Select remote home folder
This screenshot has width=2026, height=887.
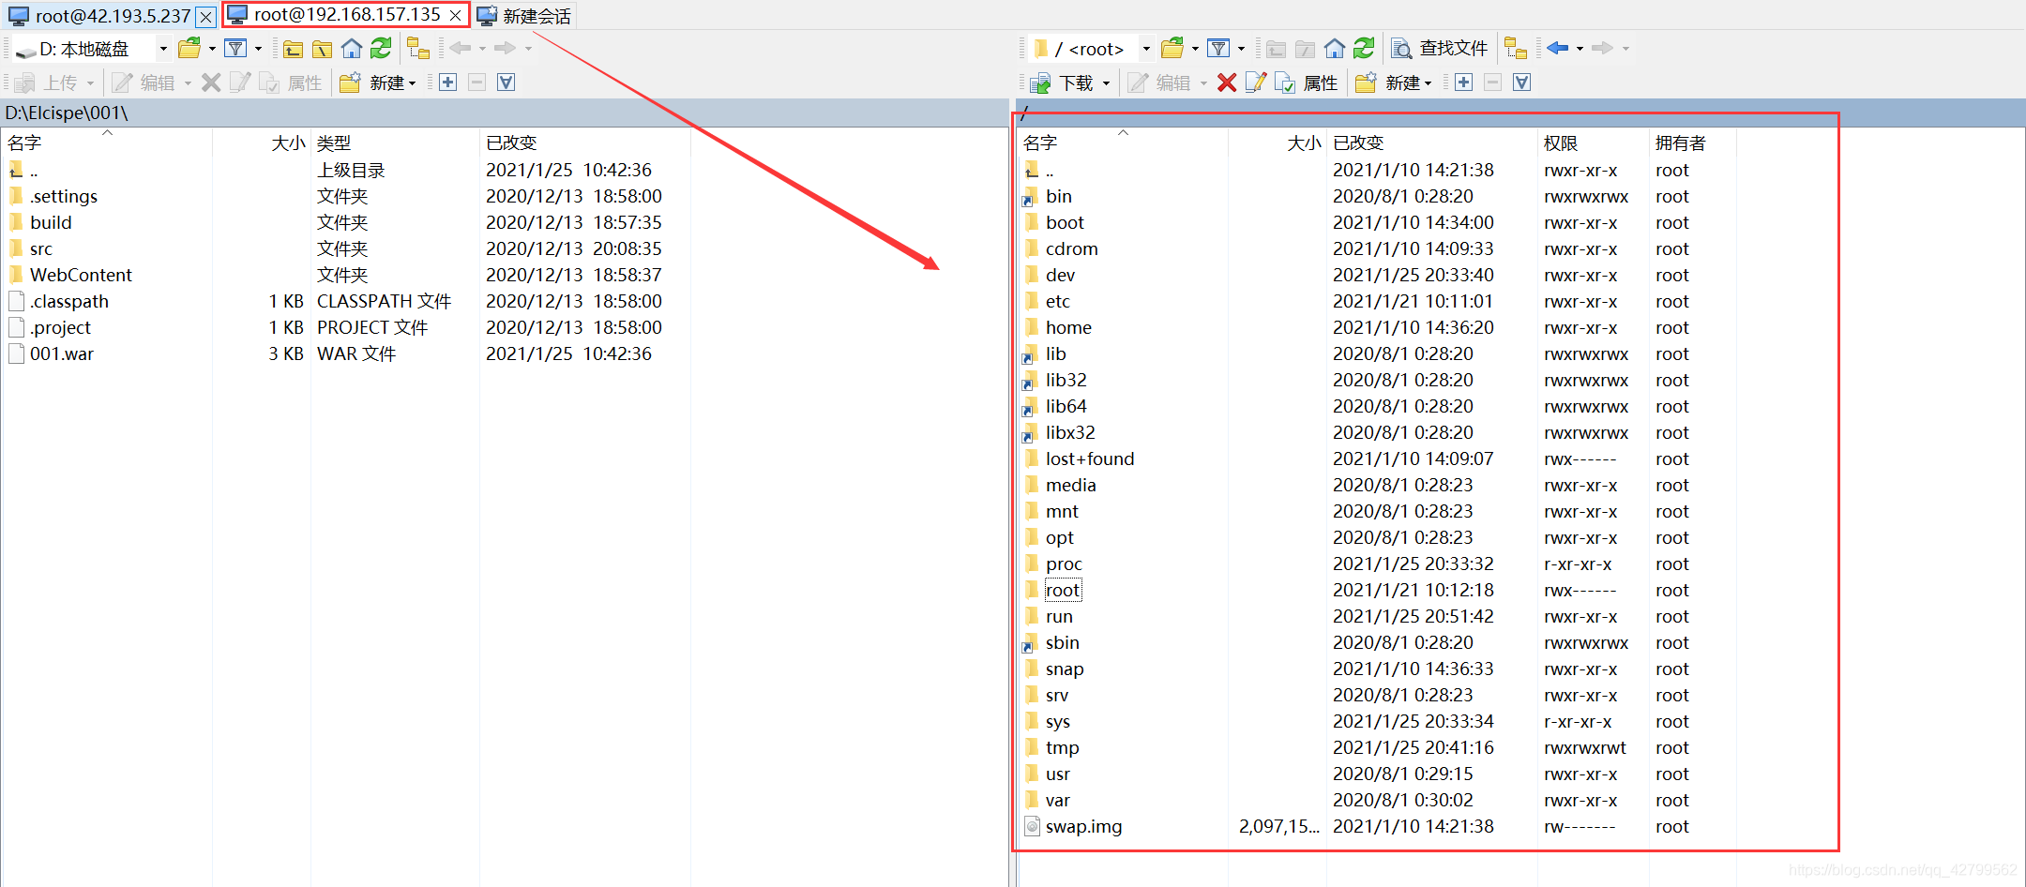pos(1069,327)
